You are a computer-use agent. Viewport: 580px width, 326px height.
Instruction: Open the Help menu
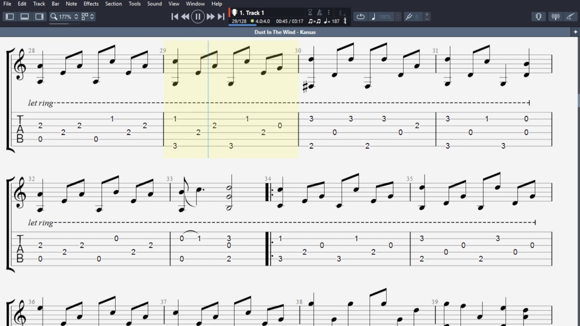point(217,4)
